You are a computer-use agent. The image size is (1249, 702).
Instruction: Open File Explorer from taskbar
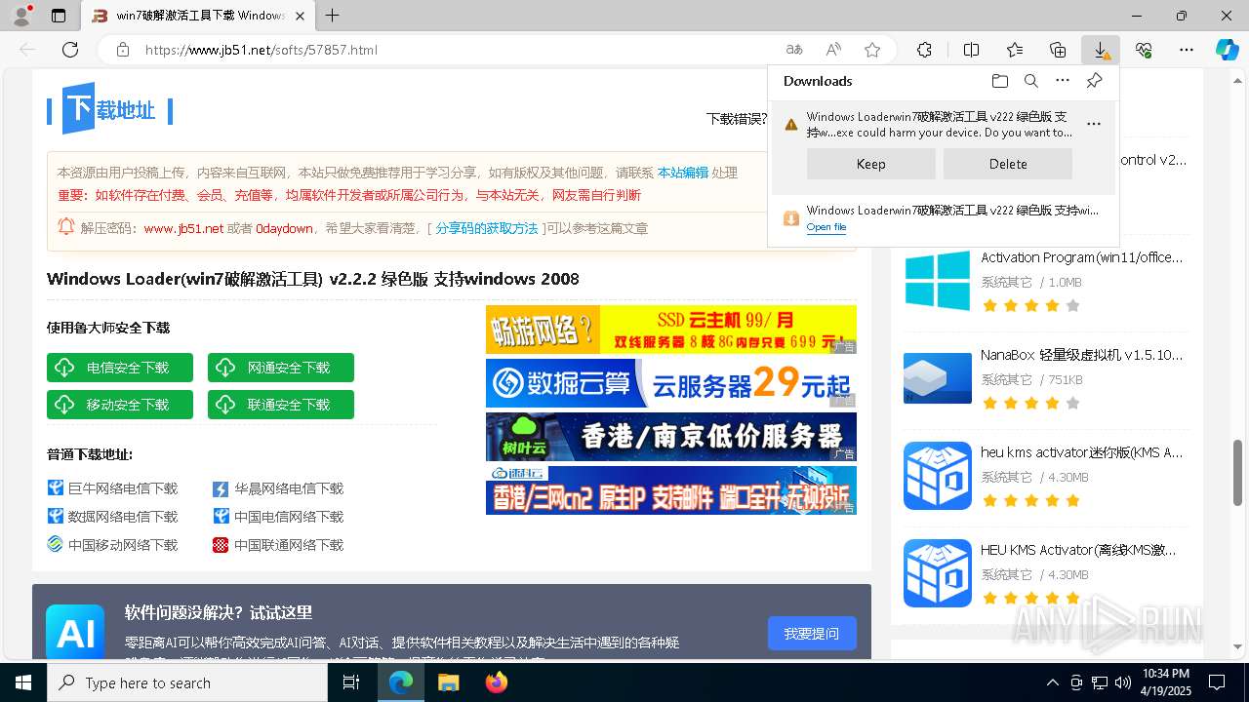tap(448, 682)
